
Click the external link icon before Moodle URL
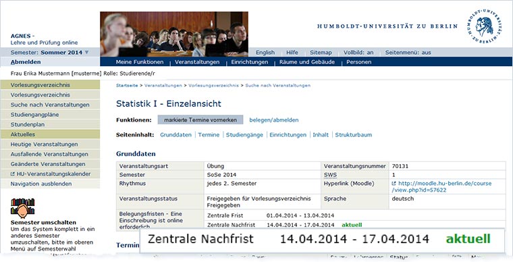tap(394, 184)
